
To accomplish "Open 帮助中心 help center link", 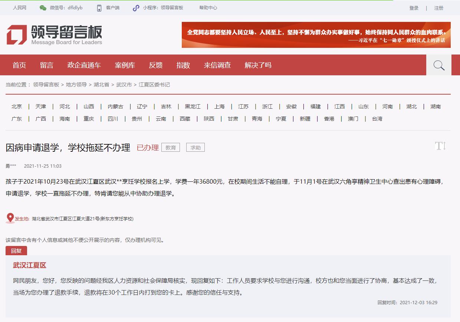I will [208, 8].
